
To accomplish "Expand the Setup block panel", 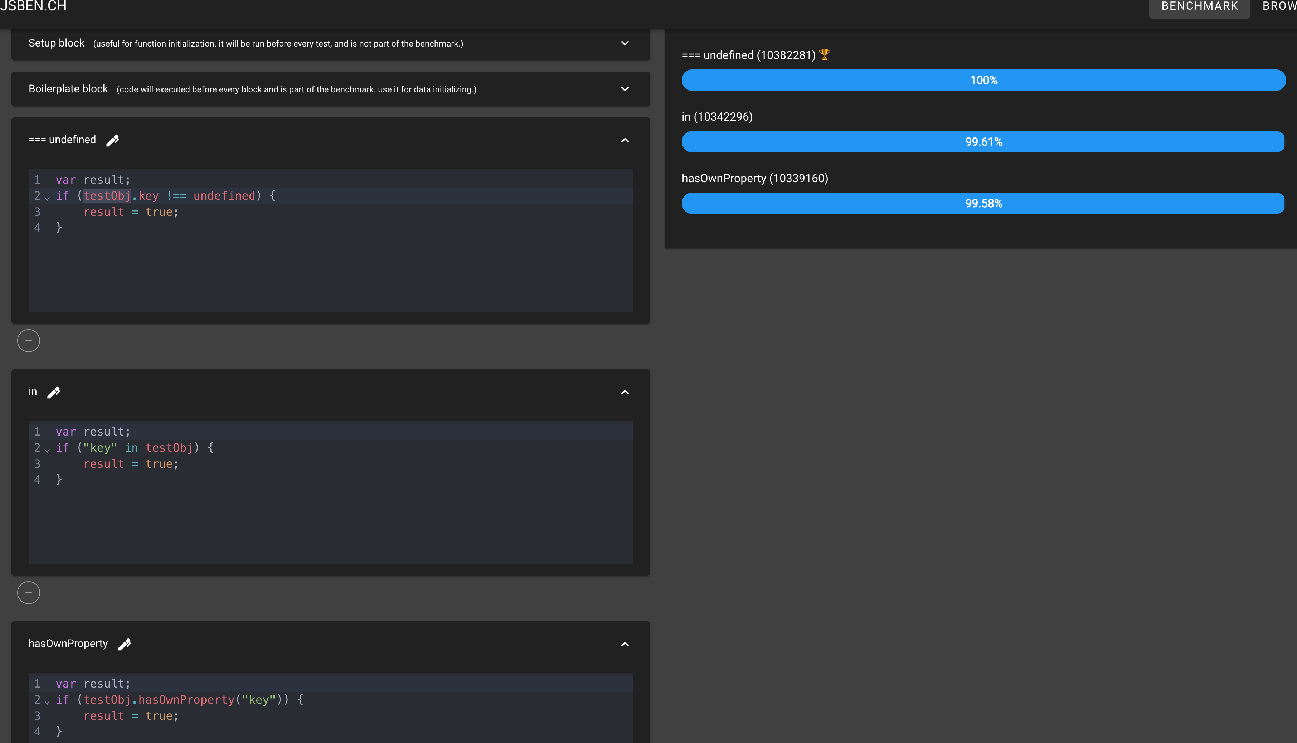I will point(625,43).
